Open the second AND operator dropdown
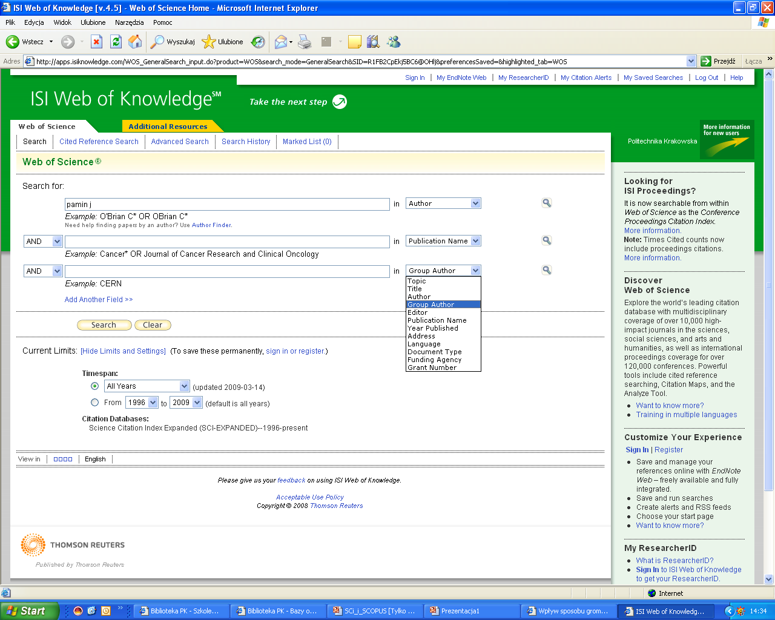 [x=43, y=271]
